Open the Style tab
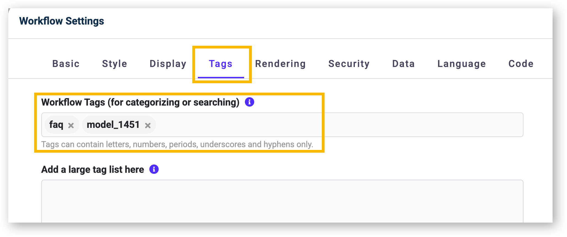This screenshot has height=237, width=567. tap(114, 64)
